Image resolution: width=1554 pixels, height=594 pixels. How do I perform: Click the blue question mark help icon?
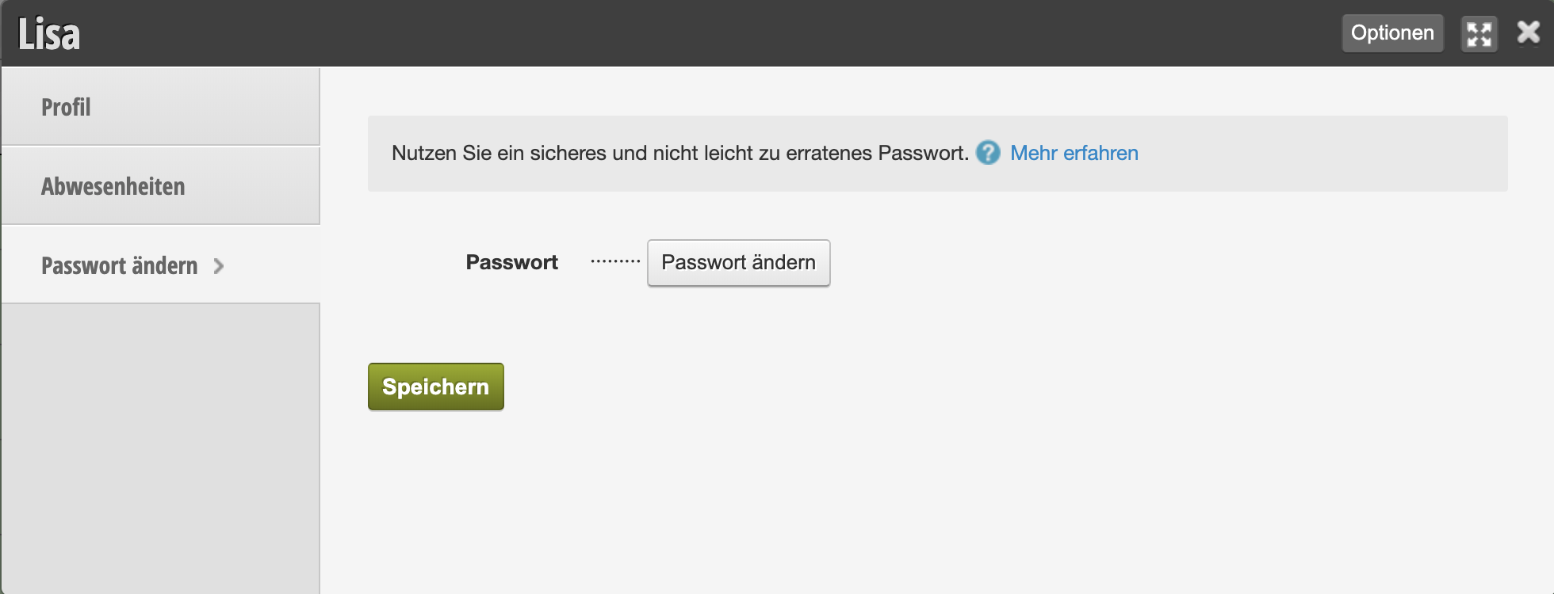[988, 152]
